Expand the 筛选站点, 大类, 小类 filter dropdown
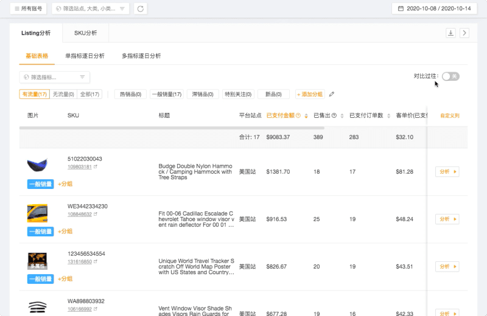The height and width of the screenshot is (316, 487). click(x=90, y=9)
